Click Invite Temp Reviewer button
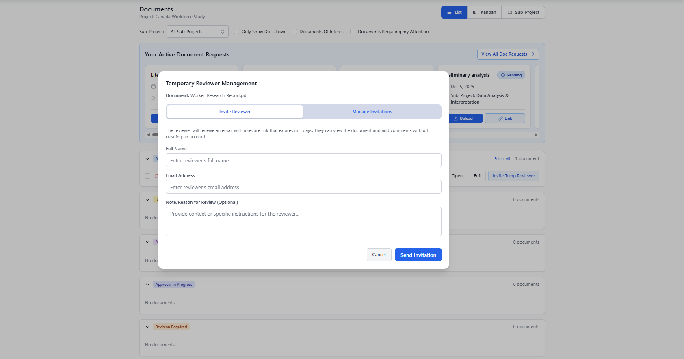The width and height of the screenshot is (684, 359). coord(514,176)
